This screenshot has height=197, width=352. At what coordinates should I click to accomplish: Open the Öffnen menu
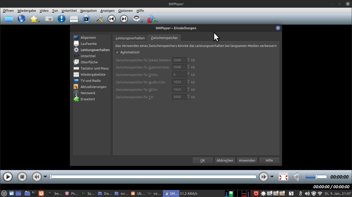click(8, 11)
